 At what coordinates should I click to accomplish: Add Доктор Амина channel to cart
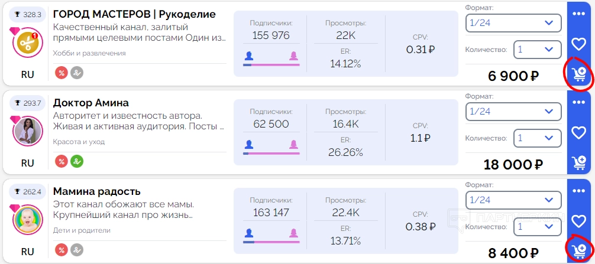578,162
